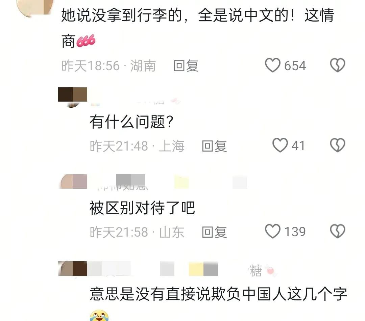Like the '被区别对待了吧' reply

coord(273,231)
